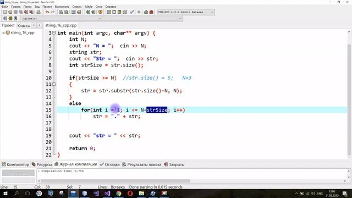Screen dimensions: 352x198
Task: Click 'return 0;' on line 21
Action: pos(82,148)
